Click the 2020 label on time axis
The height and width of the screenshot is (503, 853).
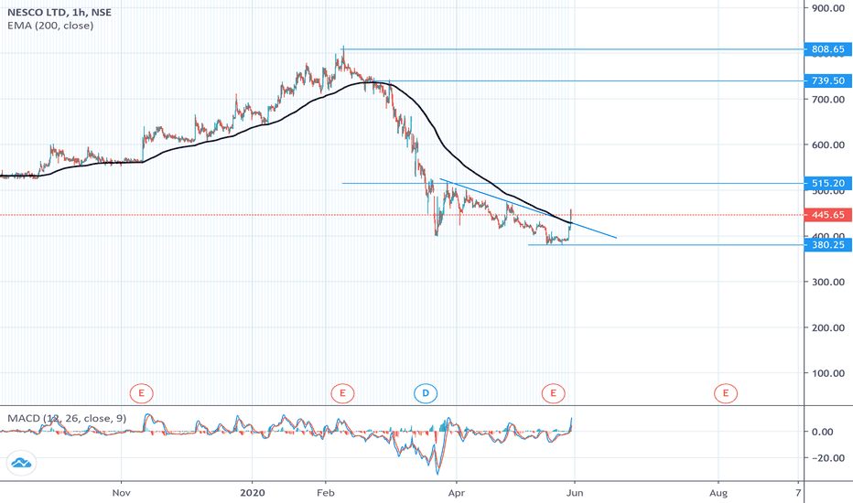[x=253, y=493]
